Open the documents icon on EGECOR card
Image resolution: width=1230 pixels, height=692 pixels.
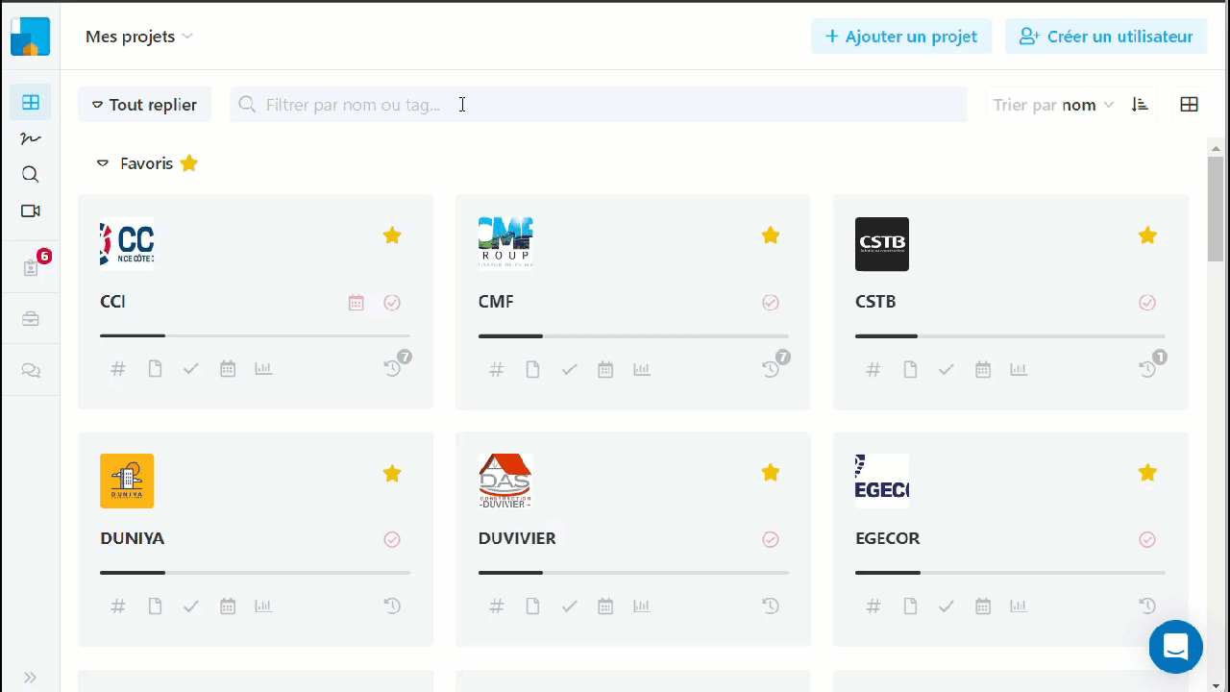pyautogui.click(x=910, y=606)
